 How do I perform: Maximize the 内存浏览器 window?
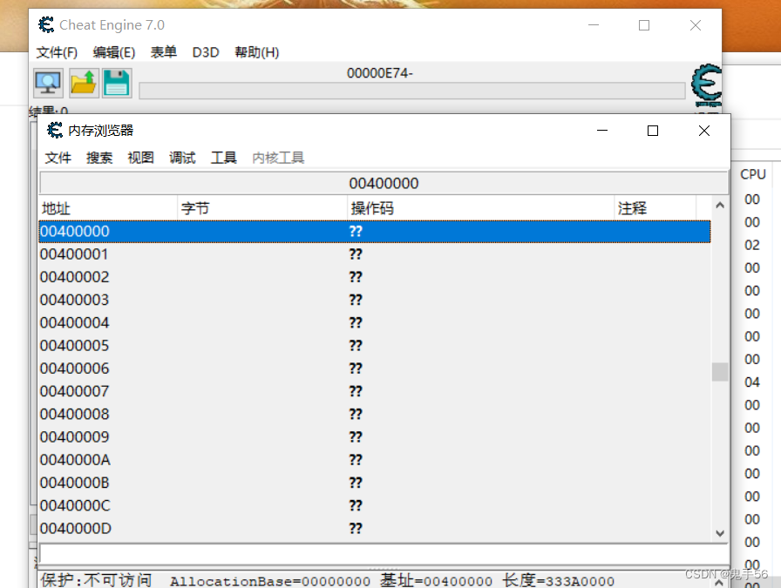click(x=653, y=131)
